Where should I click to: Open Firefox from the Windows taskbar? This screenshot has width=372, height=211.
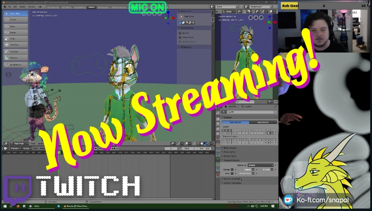(18, 206)
